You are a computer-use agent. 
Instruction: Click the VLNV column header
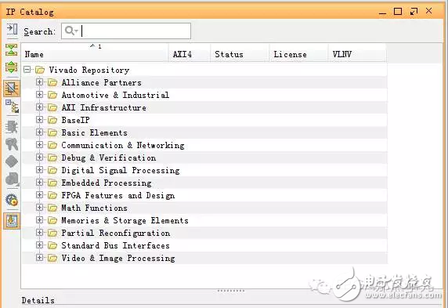click(x=357, y=53)
